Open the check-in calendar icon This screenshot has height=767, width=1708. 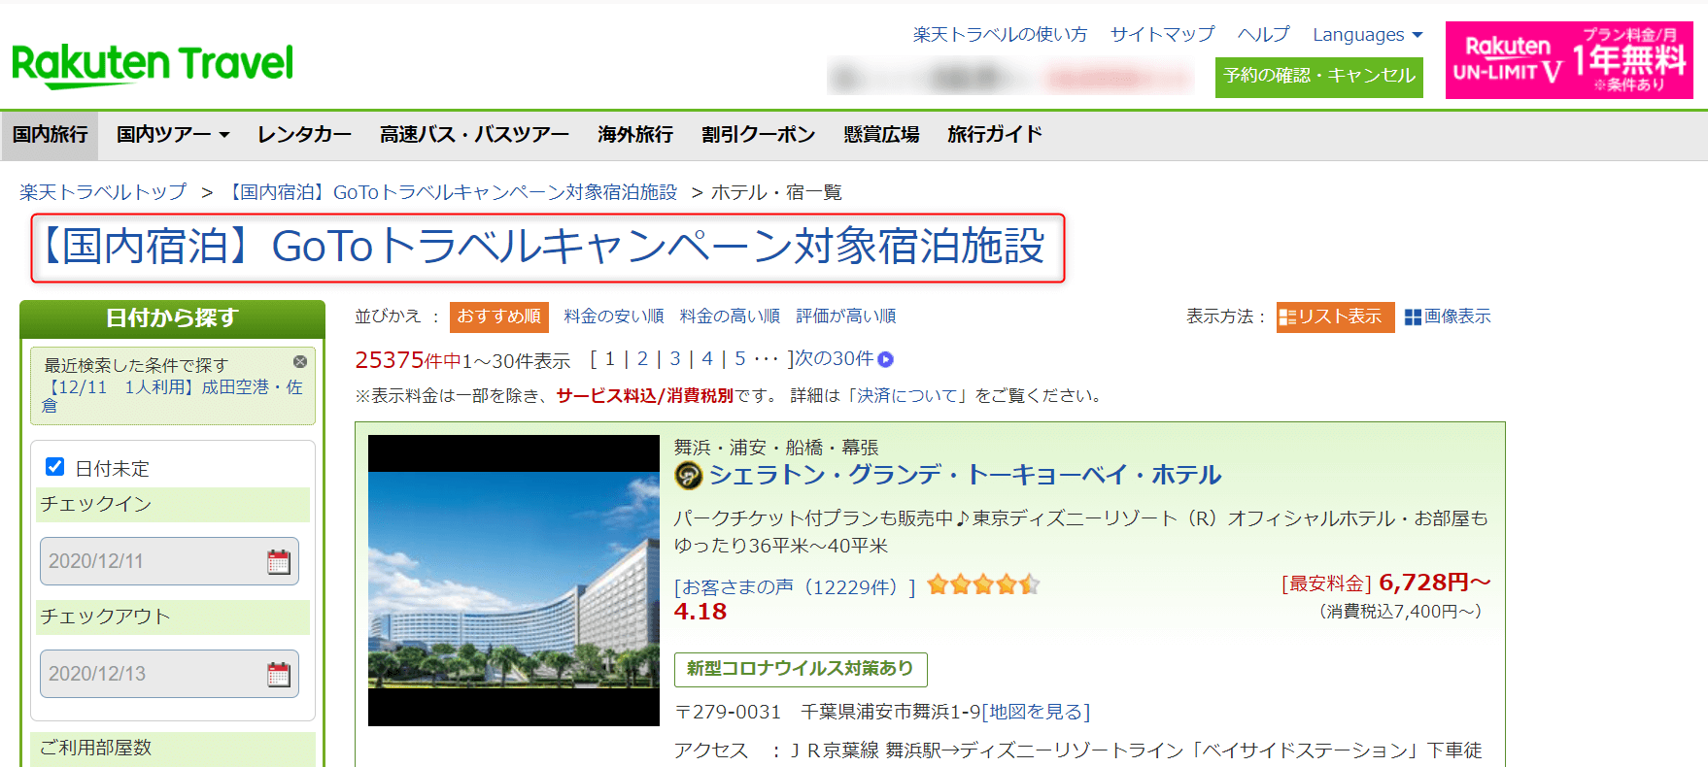[279, 561]
